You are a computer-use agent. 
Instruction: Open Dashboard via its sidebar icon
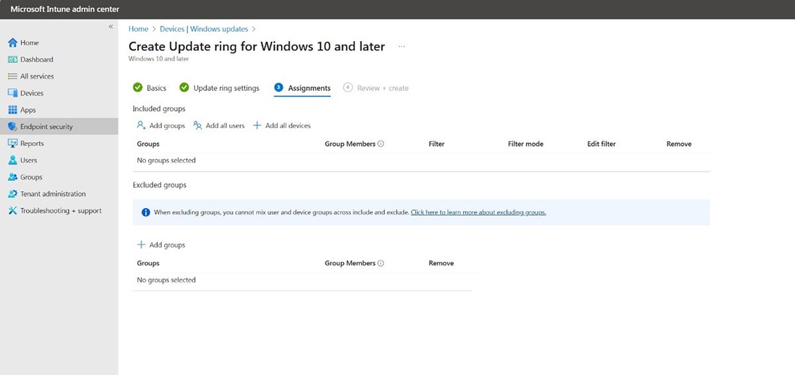12,60
